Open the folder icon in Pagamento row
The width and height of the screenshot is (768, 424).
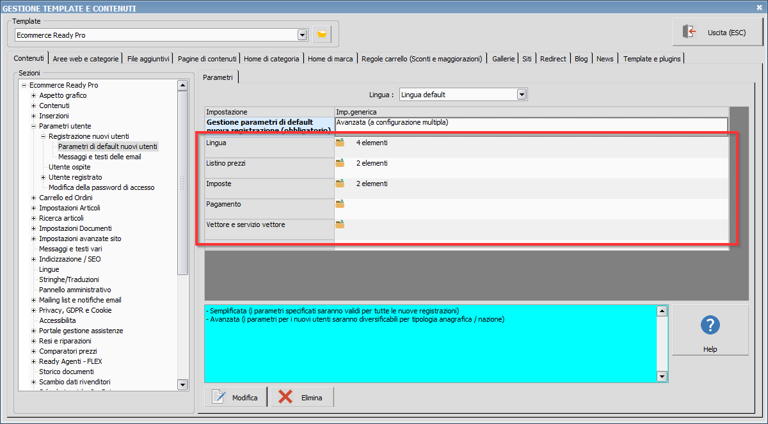coord(340,204)
